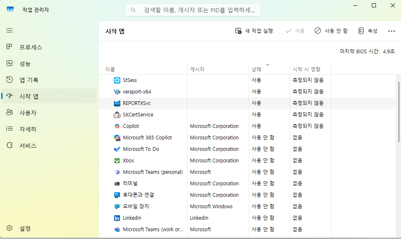Click Copilot's Microsoft Corporation publisher cell

coord(214,126)
